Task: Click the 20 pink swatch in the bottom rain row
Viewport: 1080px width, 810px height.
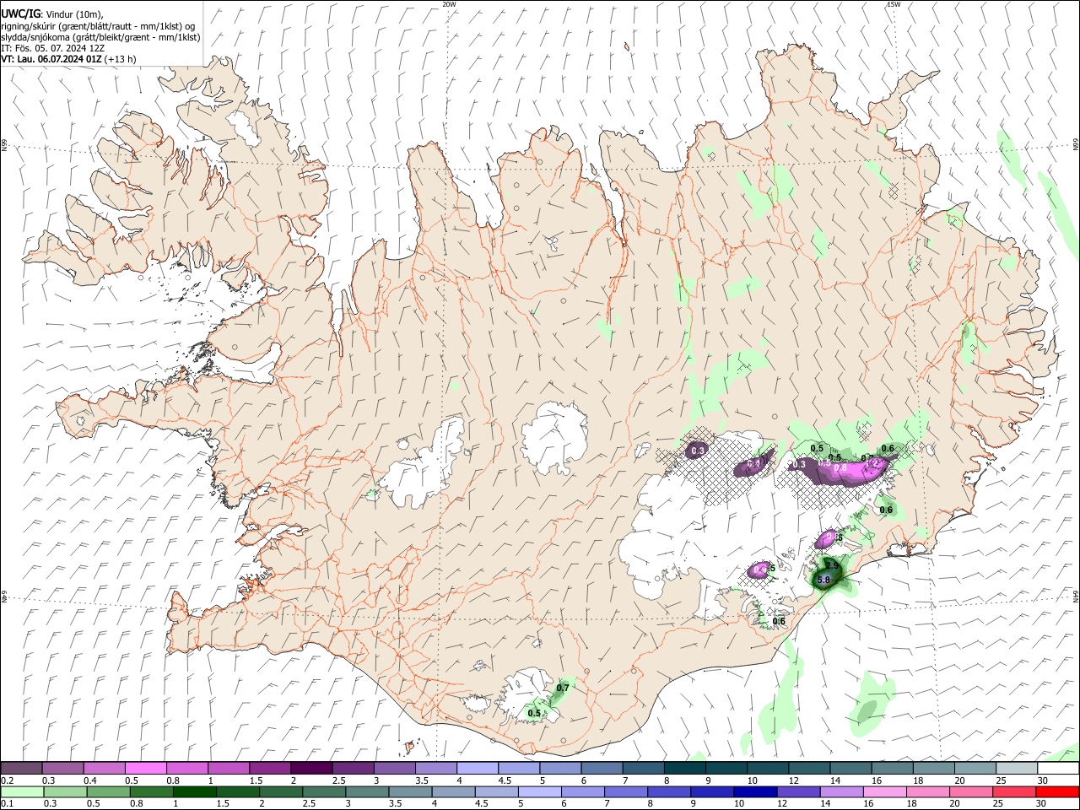Action: pyautogui.click(x=973, y=791)
